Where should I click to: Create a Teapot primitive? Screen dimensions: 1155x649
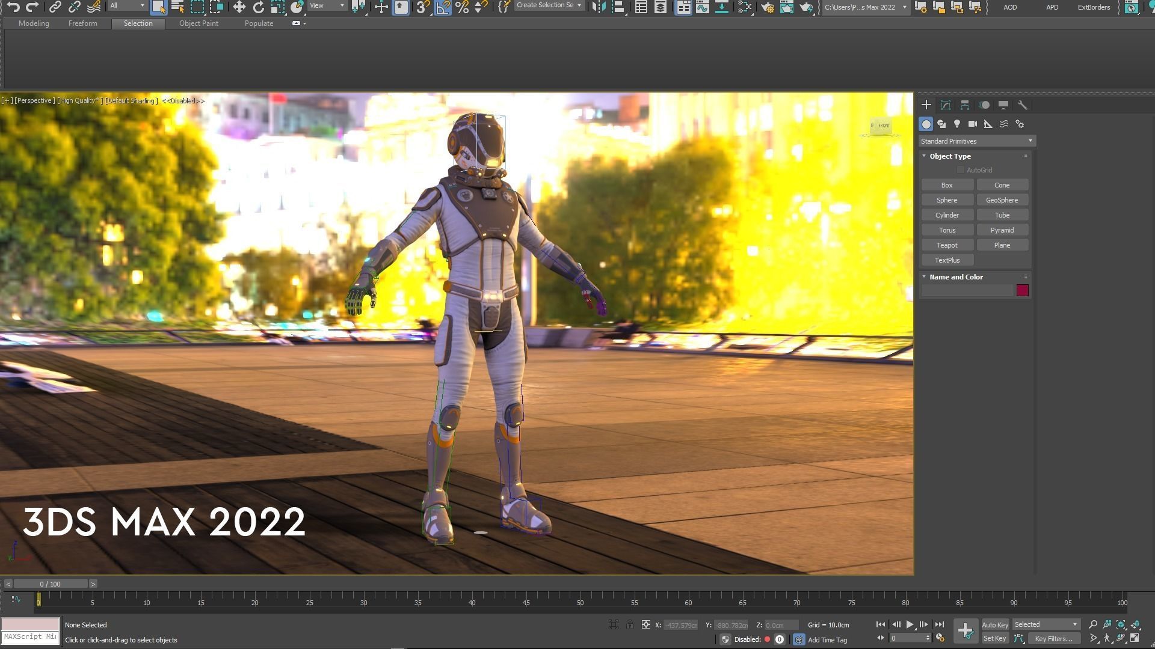coord(947,245)
